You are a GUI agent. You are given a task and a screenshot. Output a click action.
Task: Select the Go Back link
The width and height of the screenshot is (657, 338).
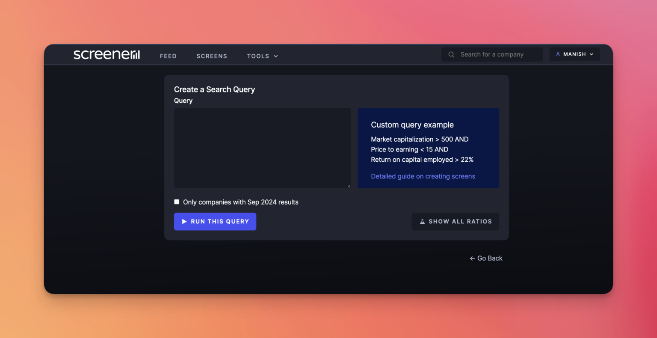(489, 258)
